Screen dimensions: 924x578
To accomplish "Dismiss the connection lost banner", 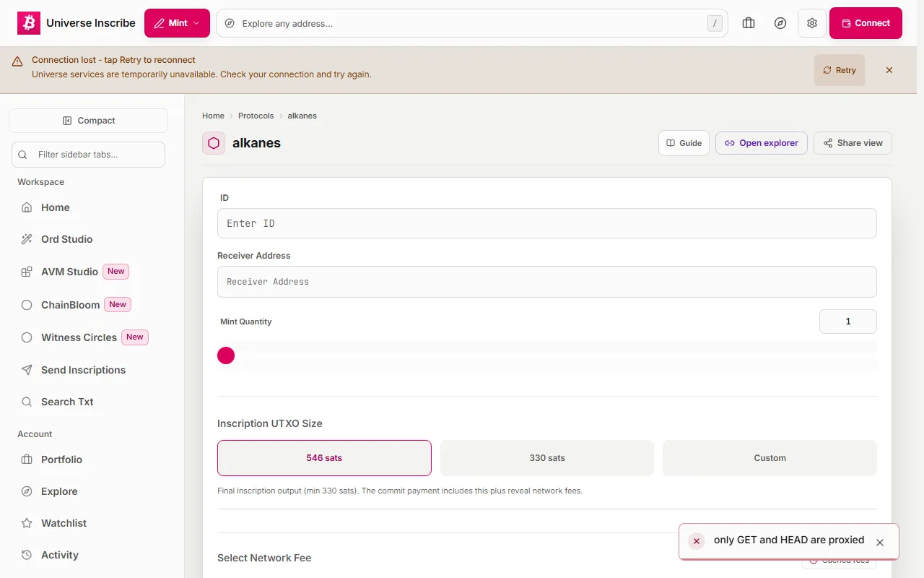I will pos(889,70).
